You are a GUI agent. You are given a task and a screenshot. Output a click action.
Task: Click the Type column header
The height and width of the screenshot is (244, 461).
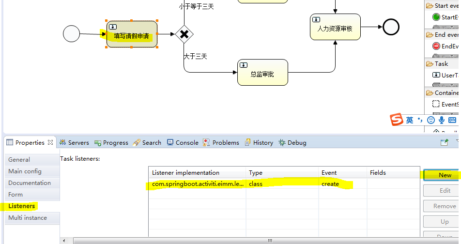coord(282,173)
